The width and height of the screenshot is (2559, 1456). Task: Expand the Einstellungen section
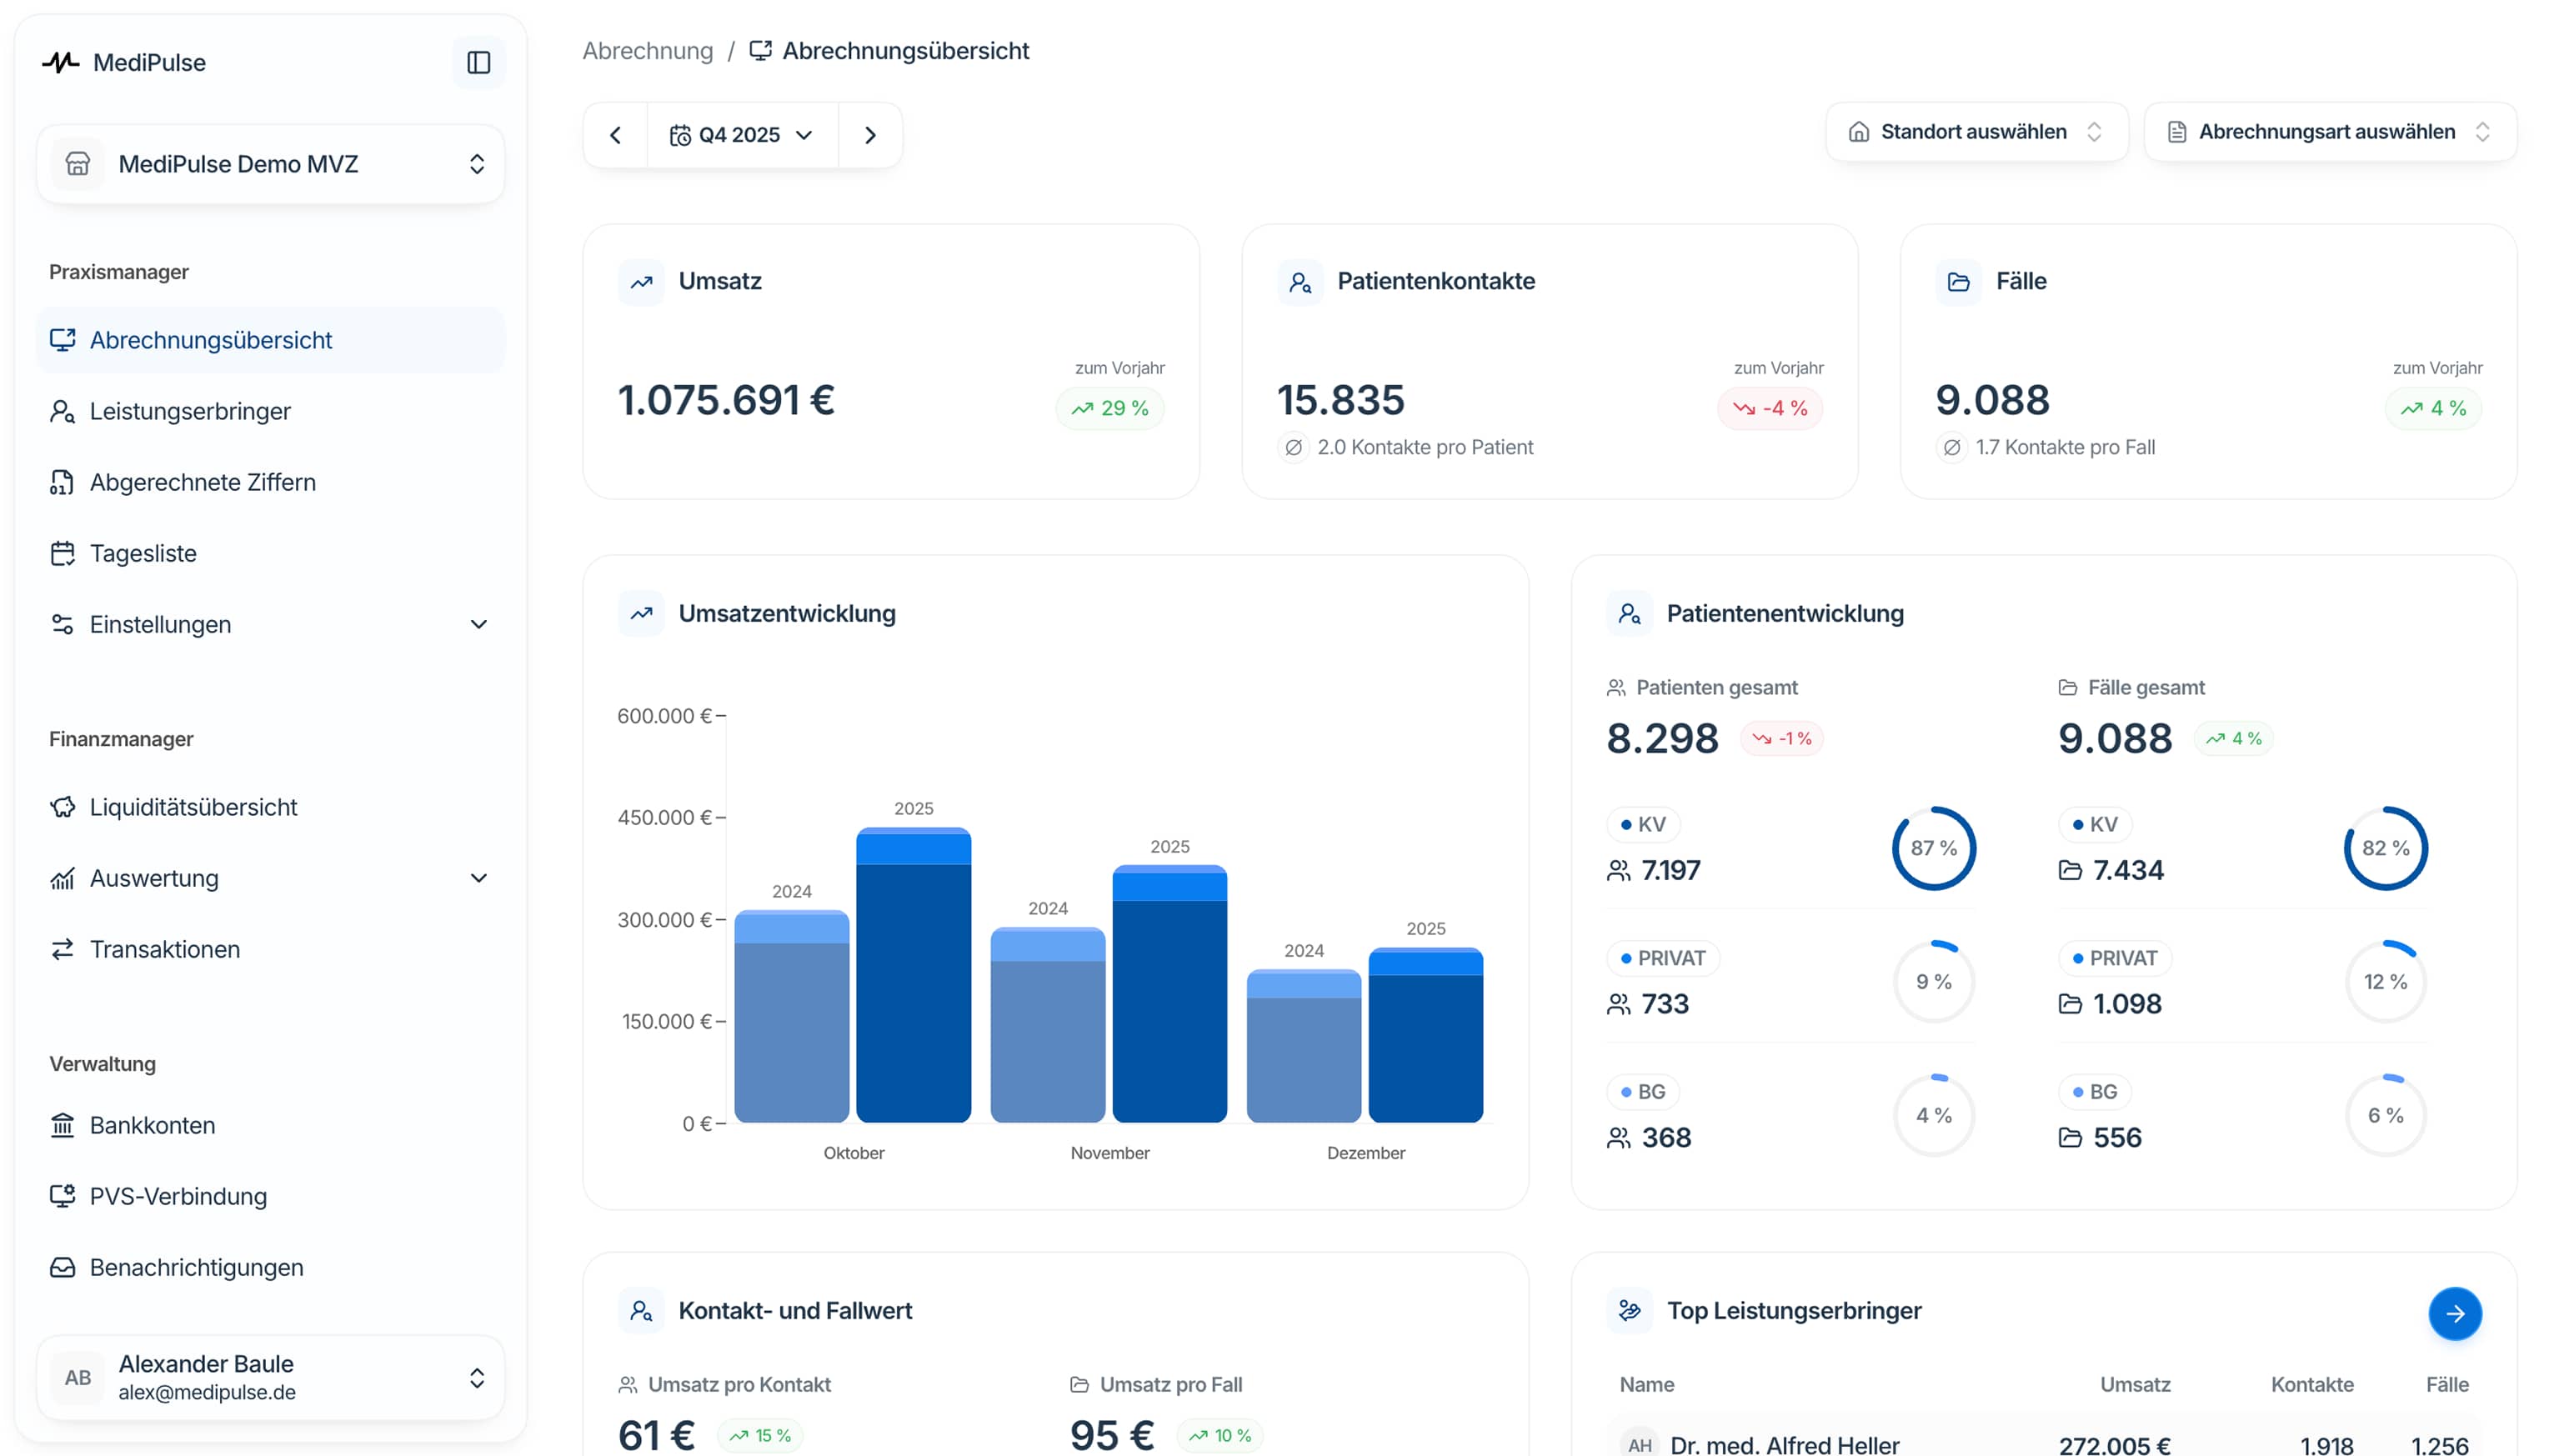click(479, 624)
